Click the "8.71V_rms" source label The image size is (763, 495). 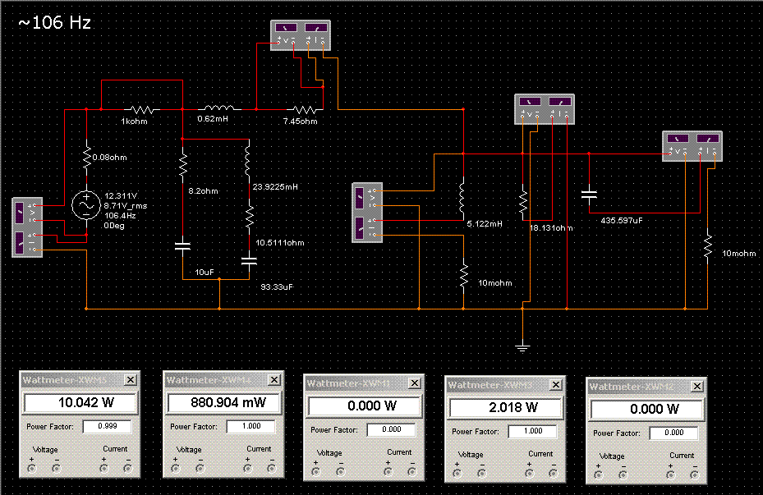point(126,206)
